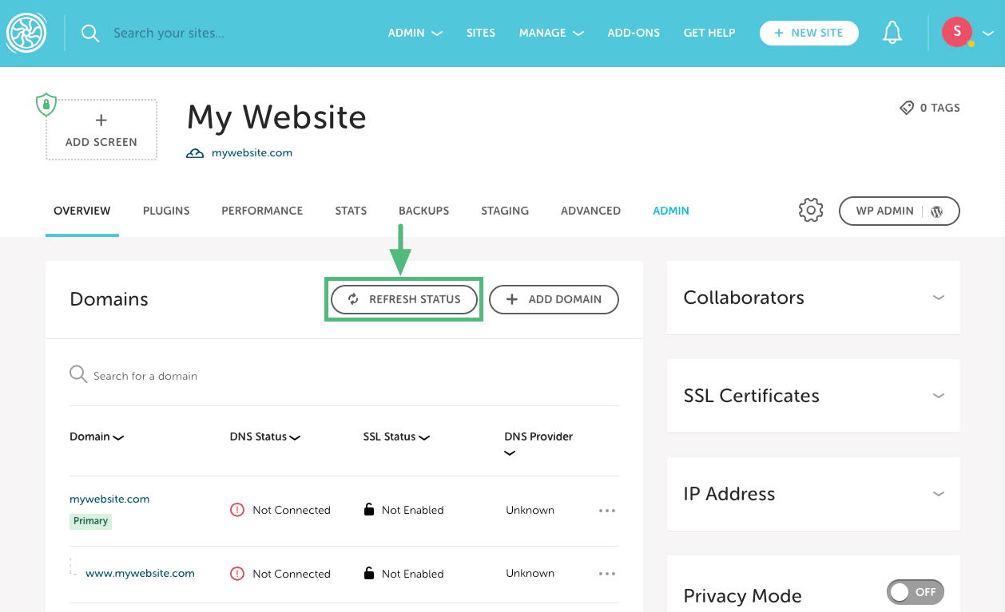
Task: Click the shield lock icon above Add Screen
Action: [46, 105]
